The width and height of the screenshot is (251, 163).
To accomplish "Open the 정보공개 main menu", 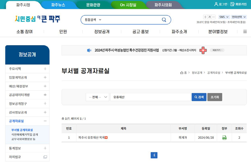I will [x=102, y=32].
